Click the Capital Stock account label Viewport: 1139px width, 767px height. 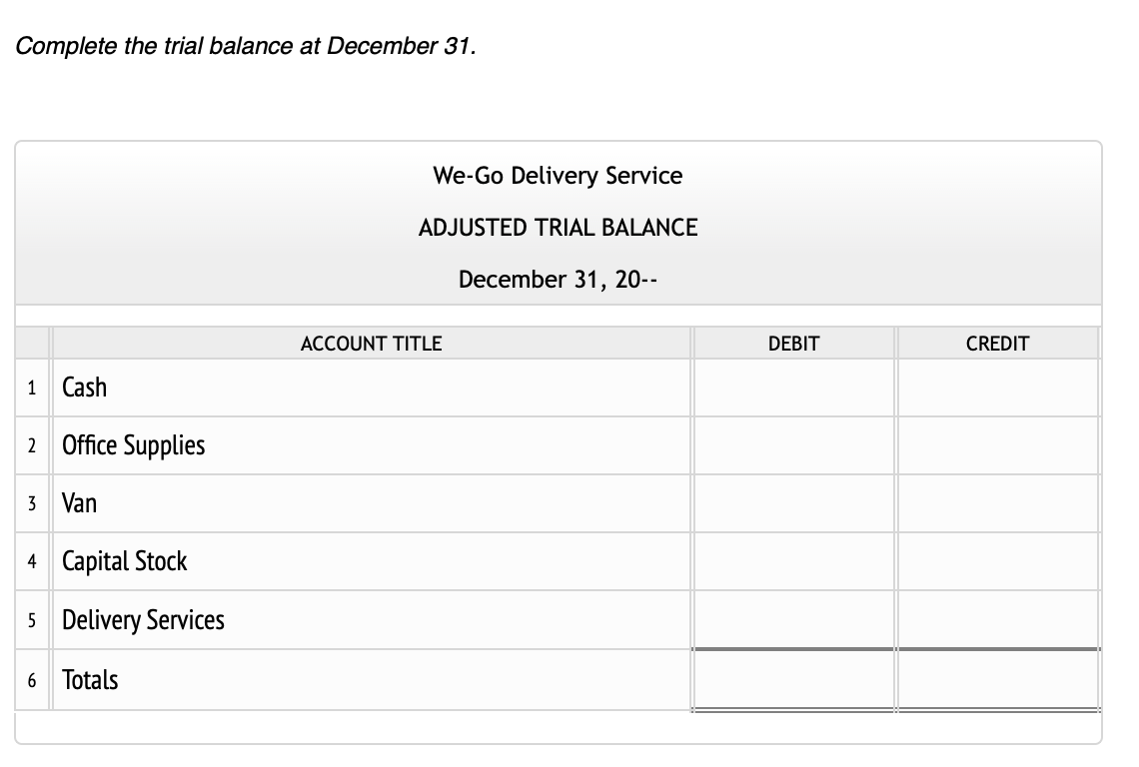coord(124,561)
